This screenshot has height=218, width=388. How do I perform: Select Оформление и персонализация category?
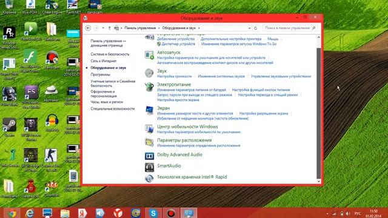104,94
